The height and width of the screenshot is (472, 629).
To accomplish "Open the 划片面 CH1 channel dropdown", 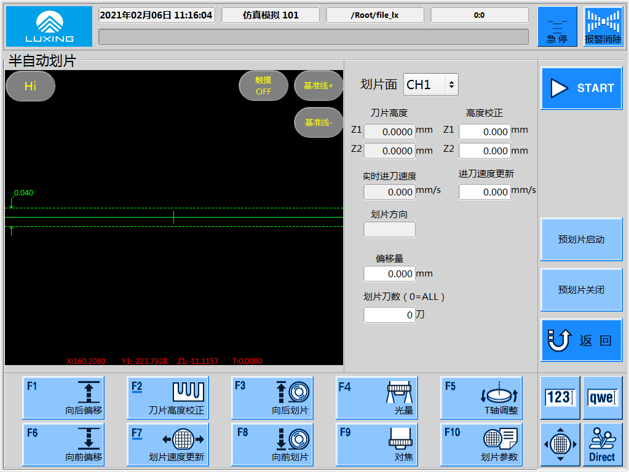I will (x=431, y=85).
